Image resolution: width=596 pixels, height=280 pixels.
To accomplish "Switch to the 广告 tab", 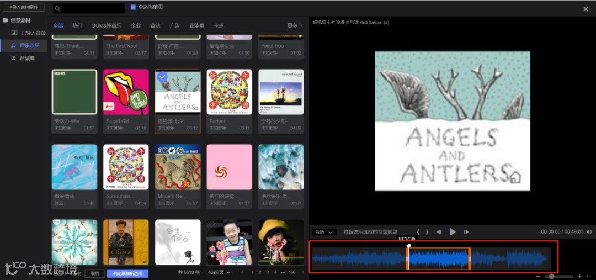I will tap(175, 25).
